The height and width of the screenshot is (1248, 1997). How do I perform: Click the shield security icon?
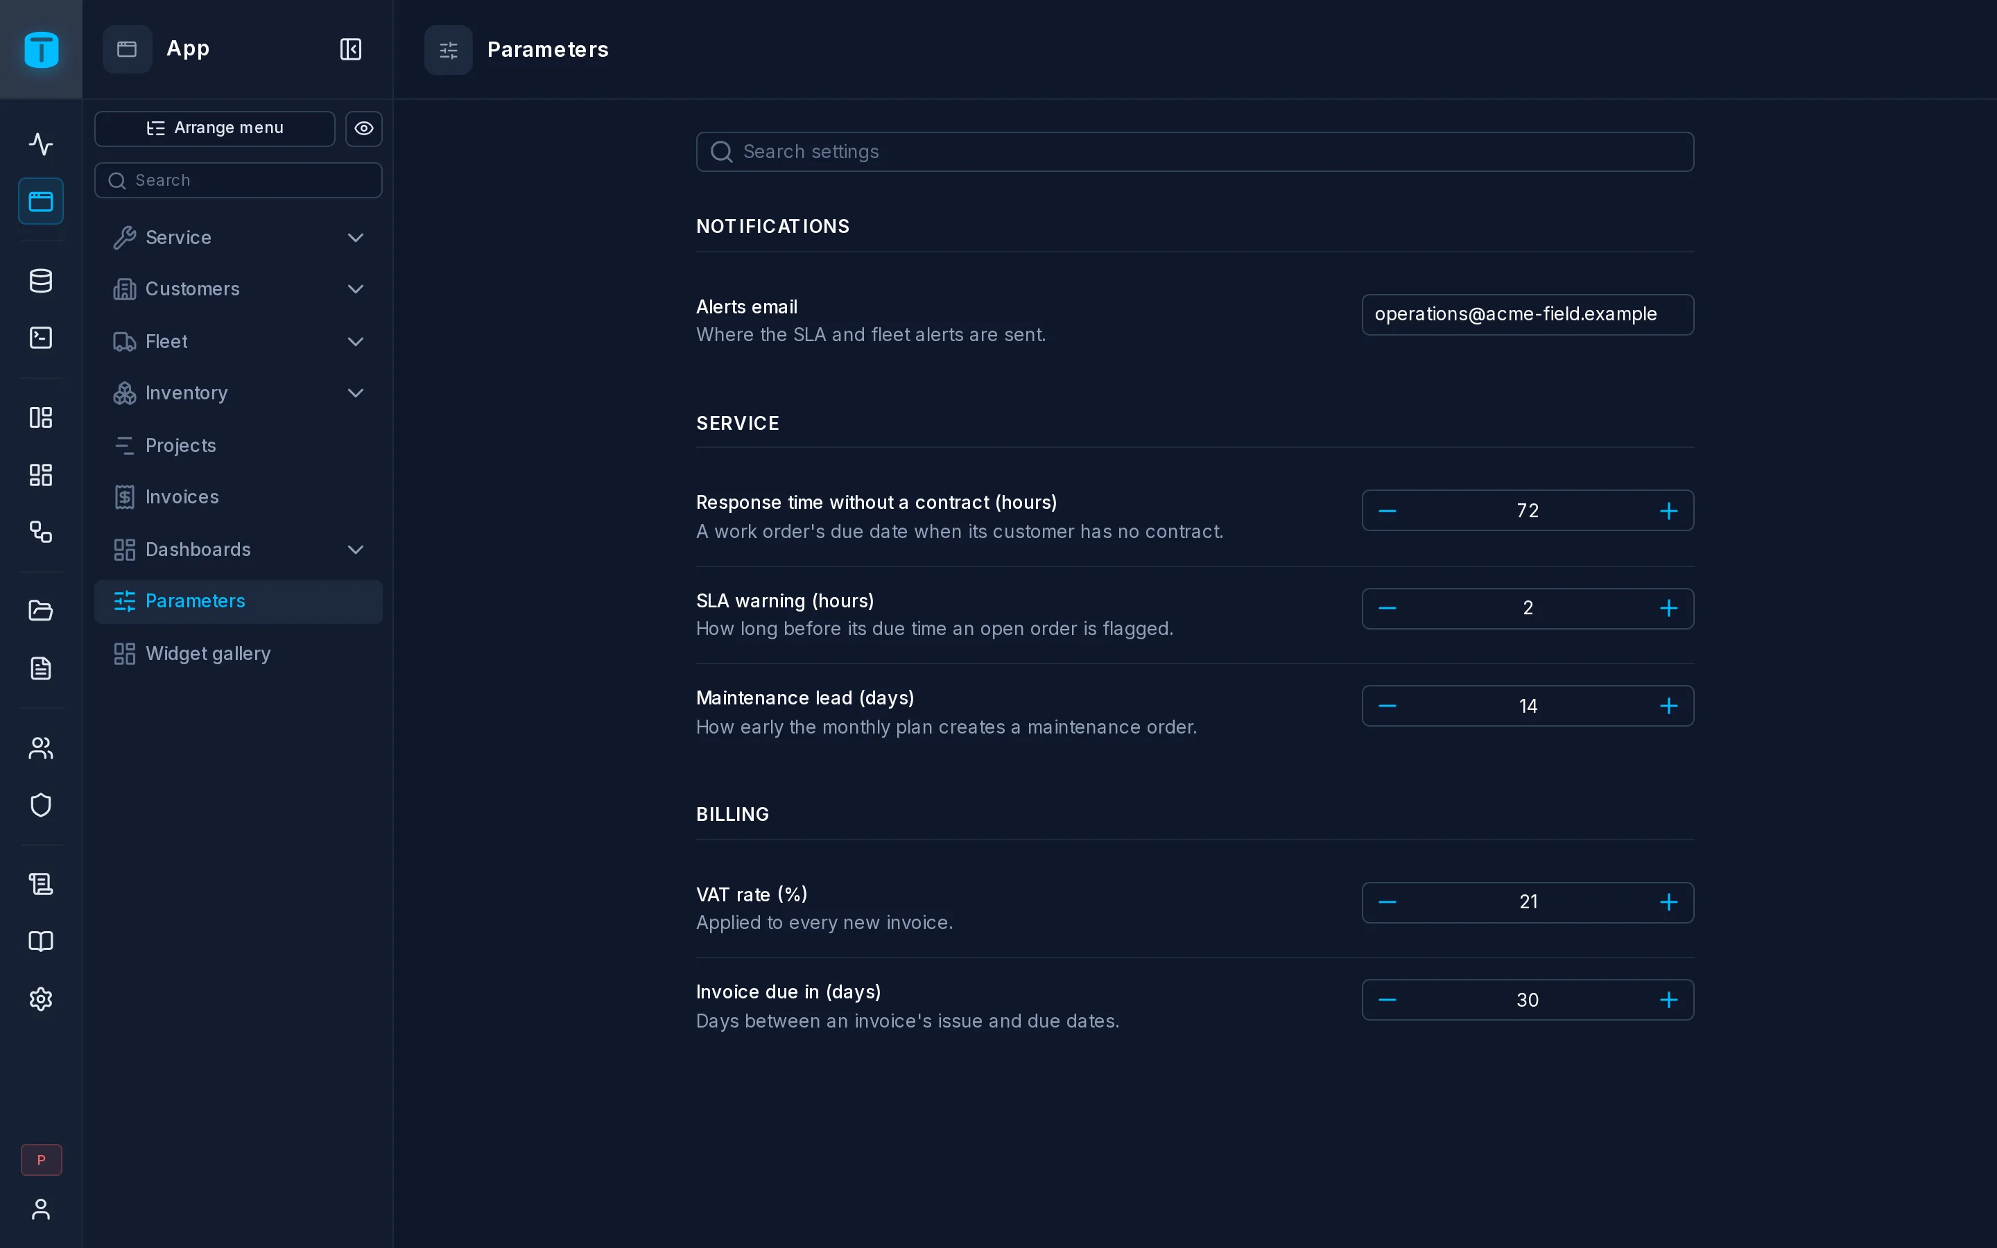pyautogui.click(x=40, y=805)
